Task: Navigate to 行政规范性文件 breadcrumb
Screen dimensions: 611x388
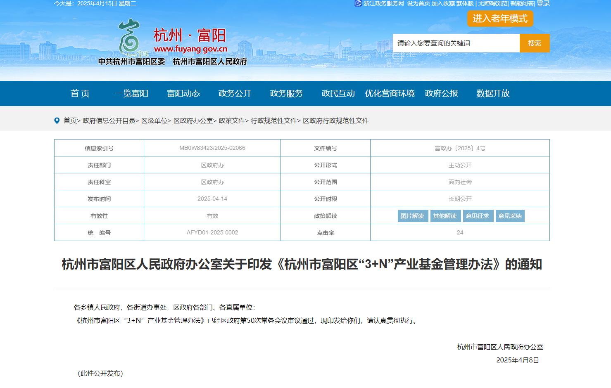Action: click(x=274, y=121)
